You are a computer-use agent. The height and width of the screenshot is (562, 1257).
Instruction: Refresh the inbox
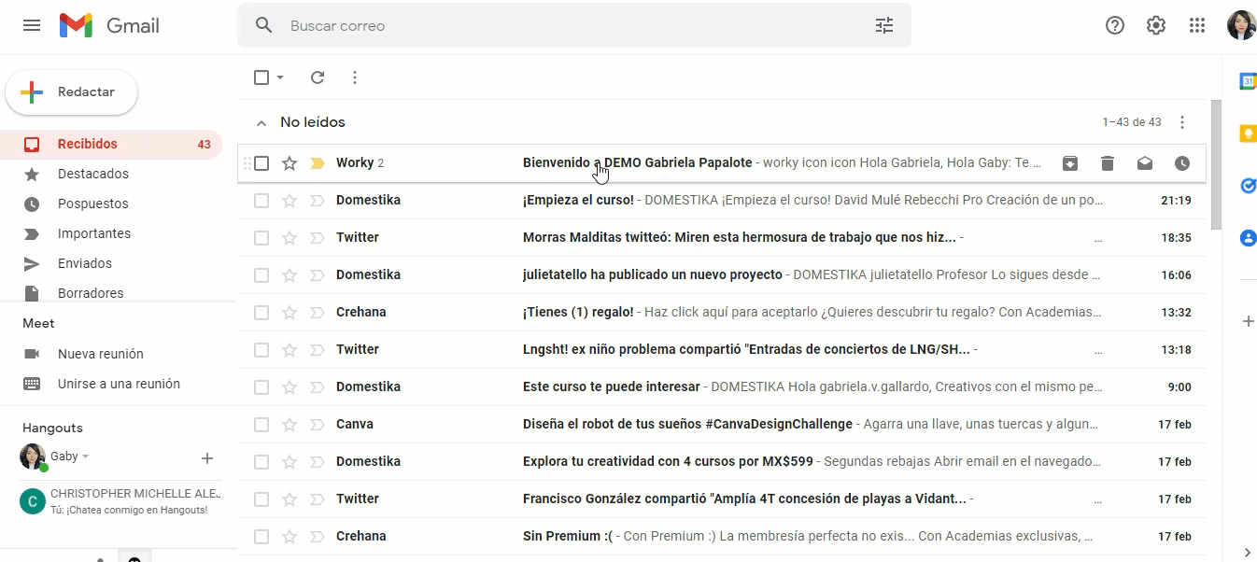coord(318,77)
